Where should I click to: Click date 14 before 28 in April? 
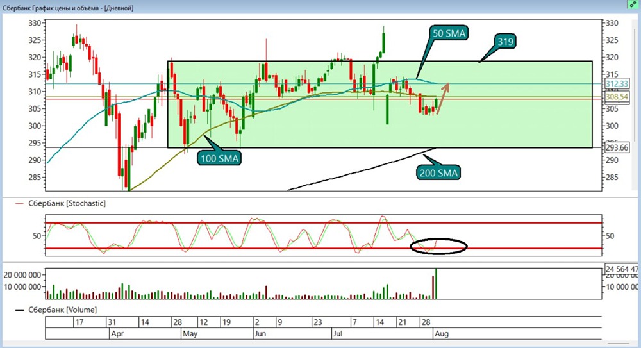145,322
